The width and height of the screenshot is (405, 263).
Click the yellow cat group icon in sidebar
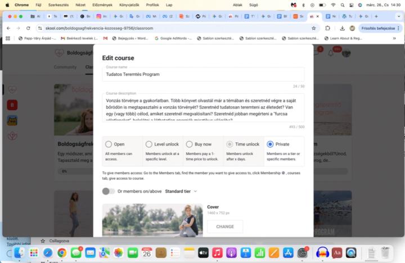12,120
